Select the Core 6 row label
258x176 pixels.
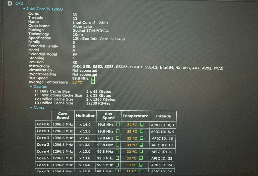pyautogui.click(x=43, y=165)
